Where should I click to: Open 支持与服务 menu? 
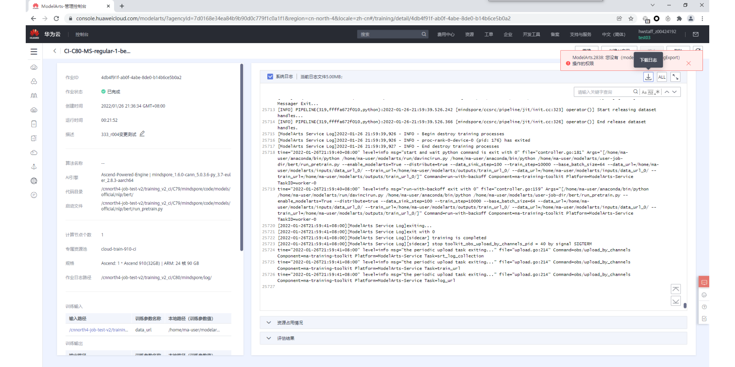pyautogui.click(x=580, y=34)
